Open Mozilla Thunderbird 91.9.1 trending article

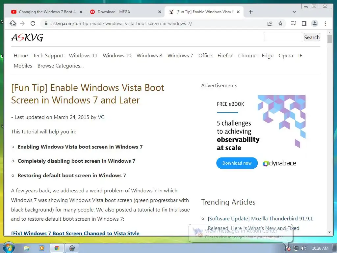pos(260,223)
